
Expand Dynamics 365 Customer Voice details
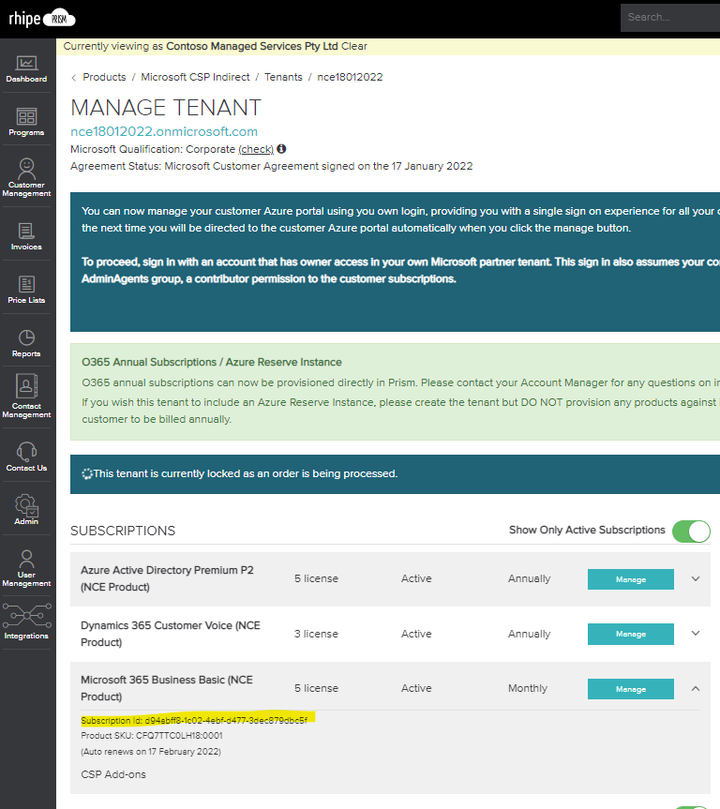(696, 634)
